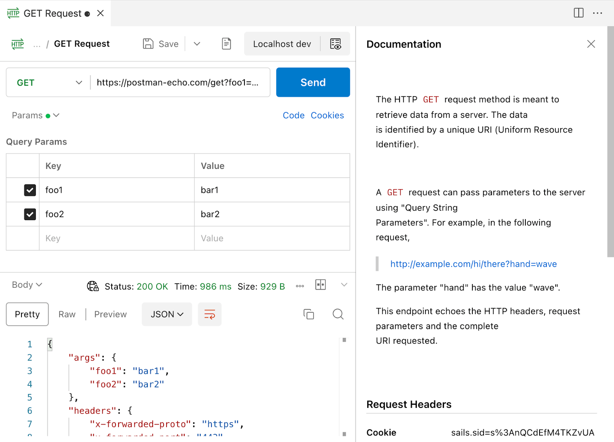Click the empty Value placeholder field
This screenshot has width=614, height=442.
pyautogui.click(x=272, y=238)
